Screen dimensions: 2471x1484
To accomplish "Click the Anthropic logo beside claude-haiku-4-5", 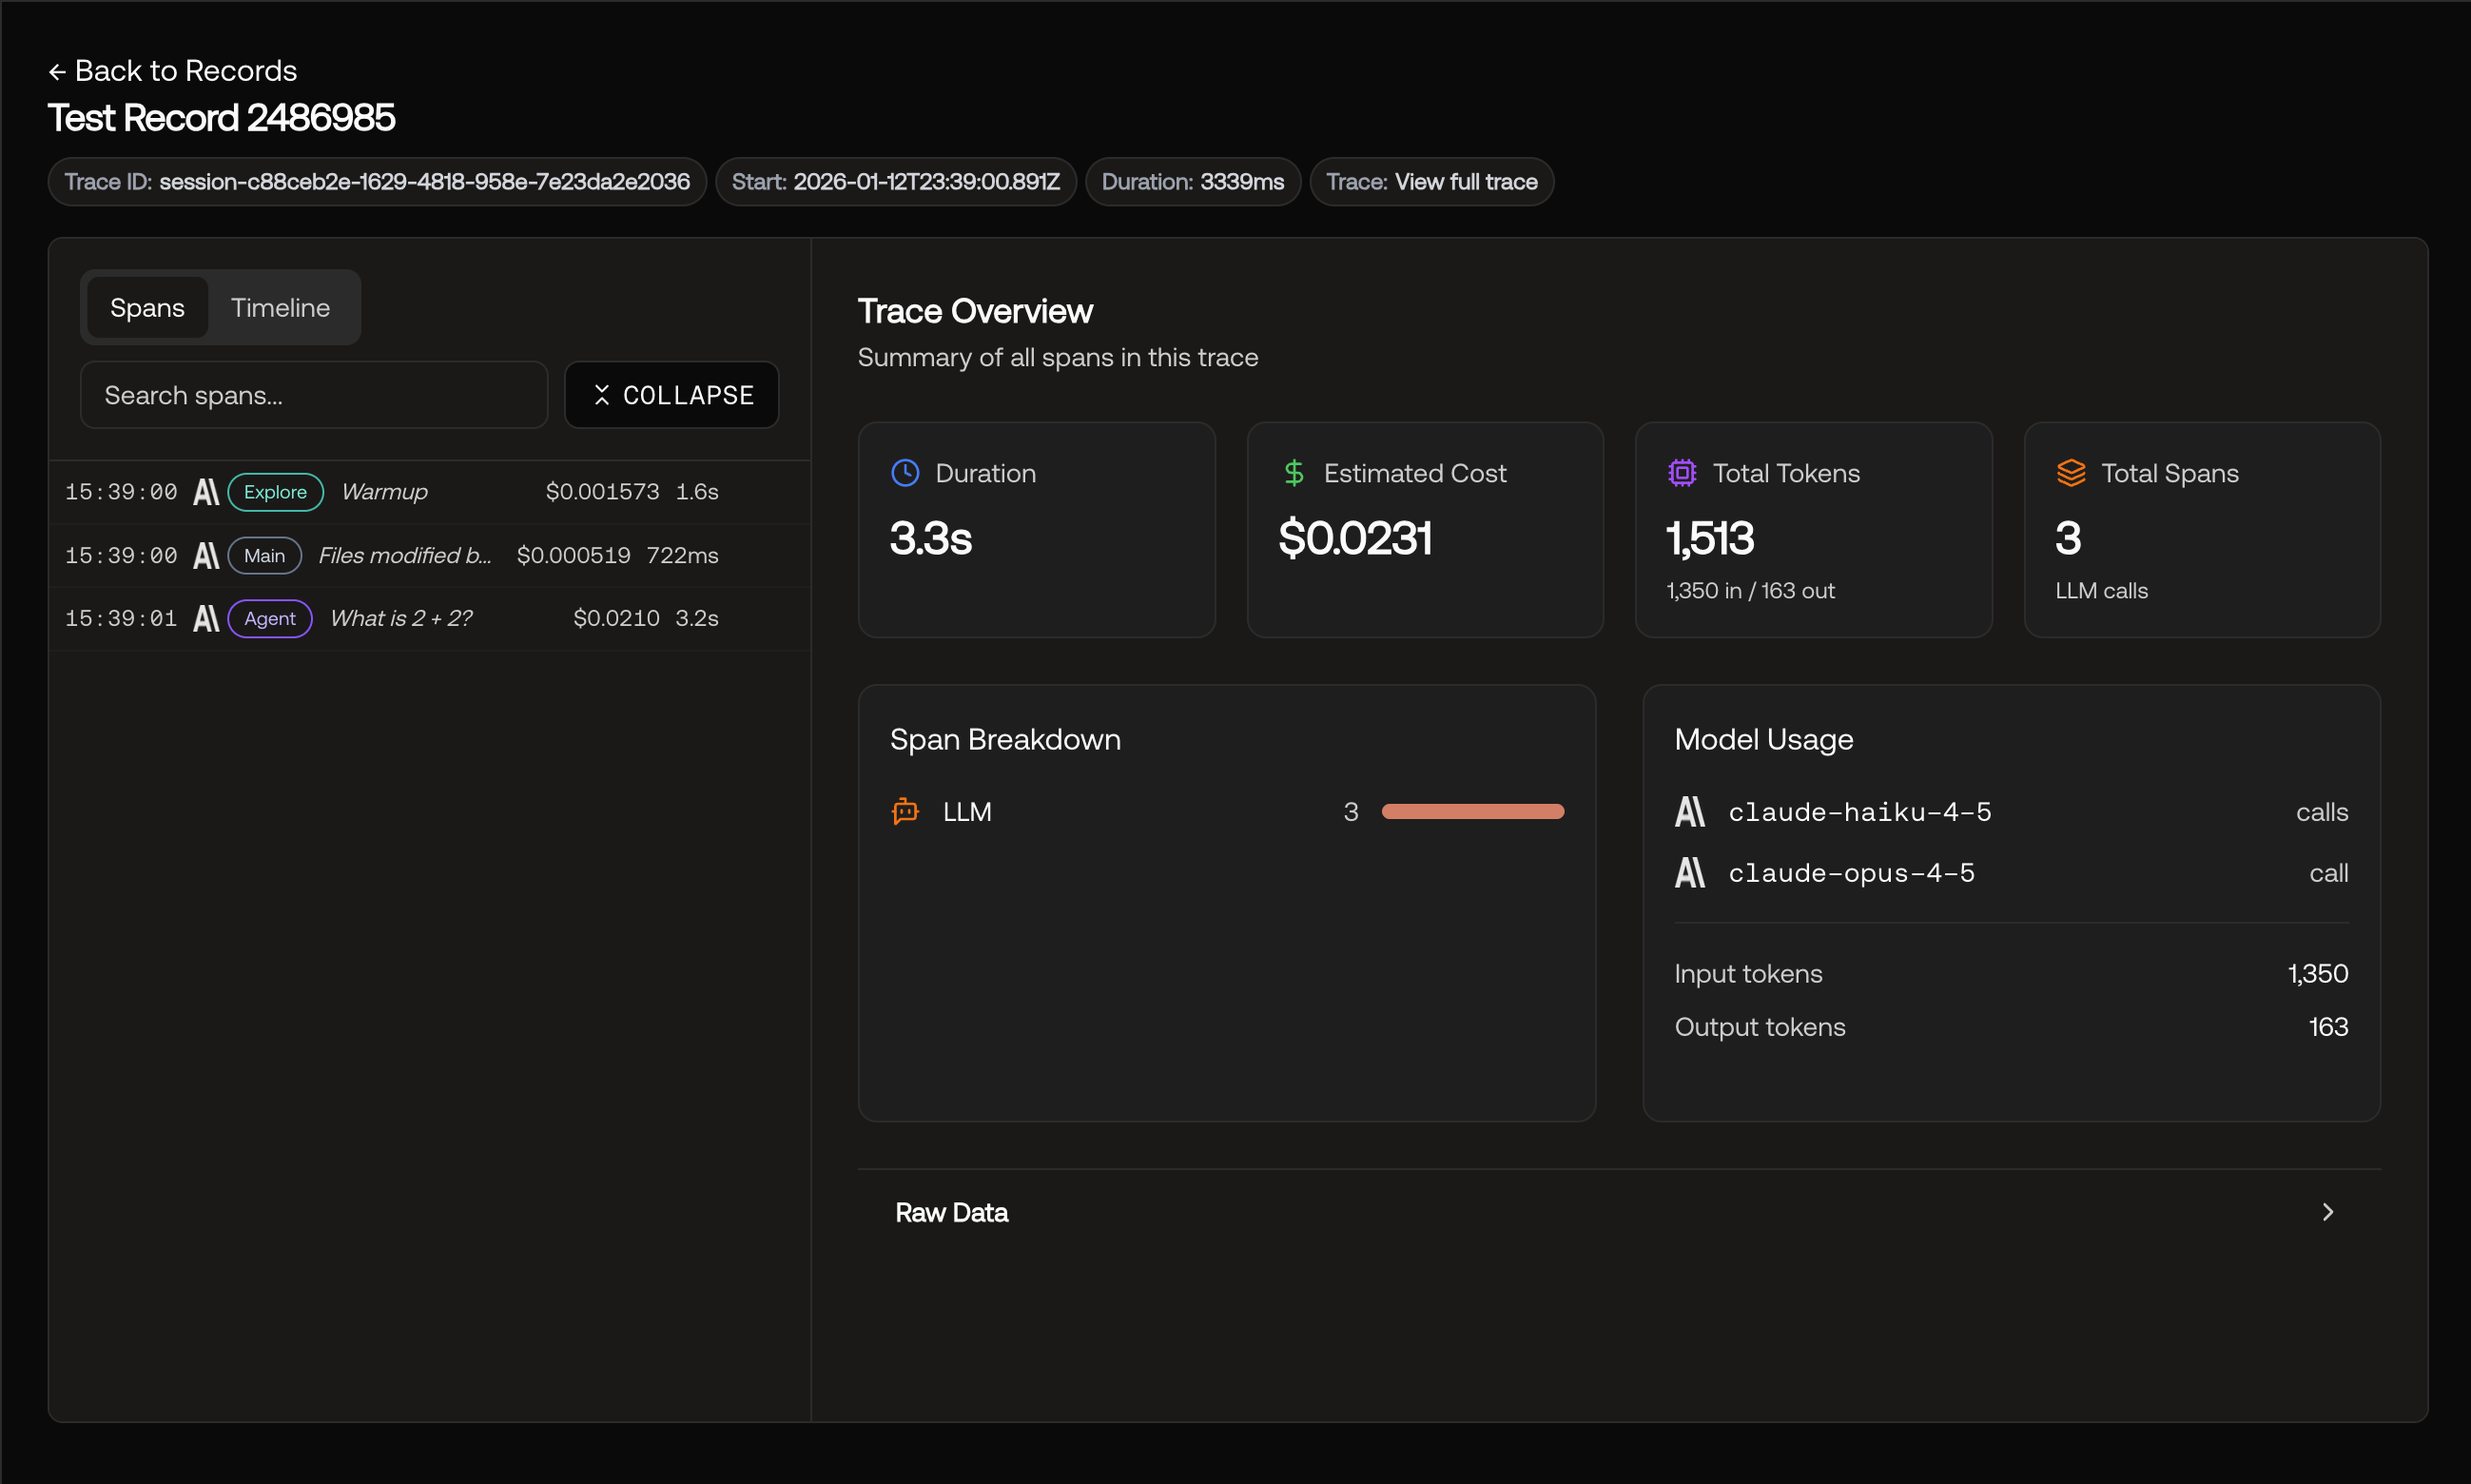I will 1690,812.
